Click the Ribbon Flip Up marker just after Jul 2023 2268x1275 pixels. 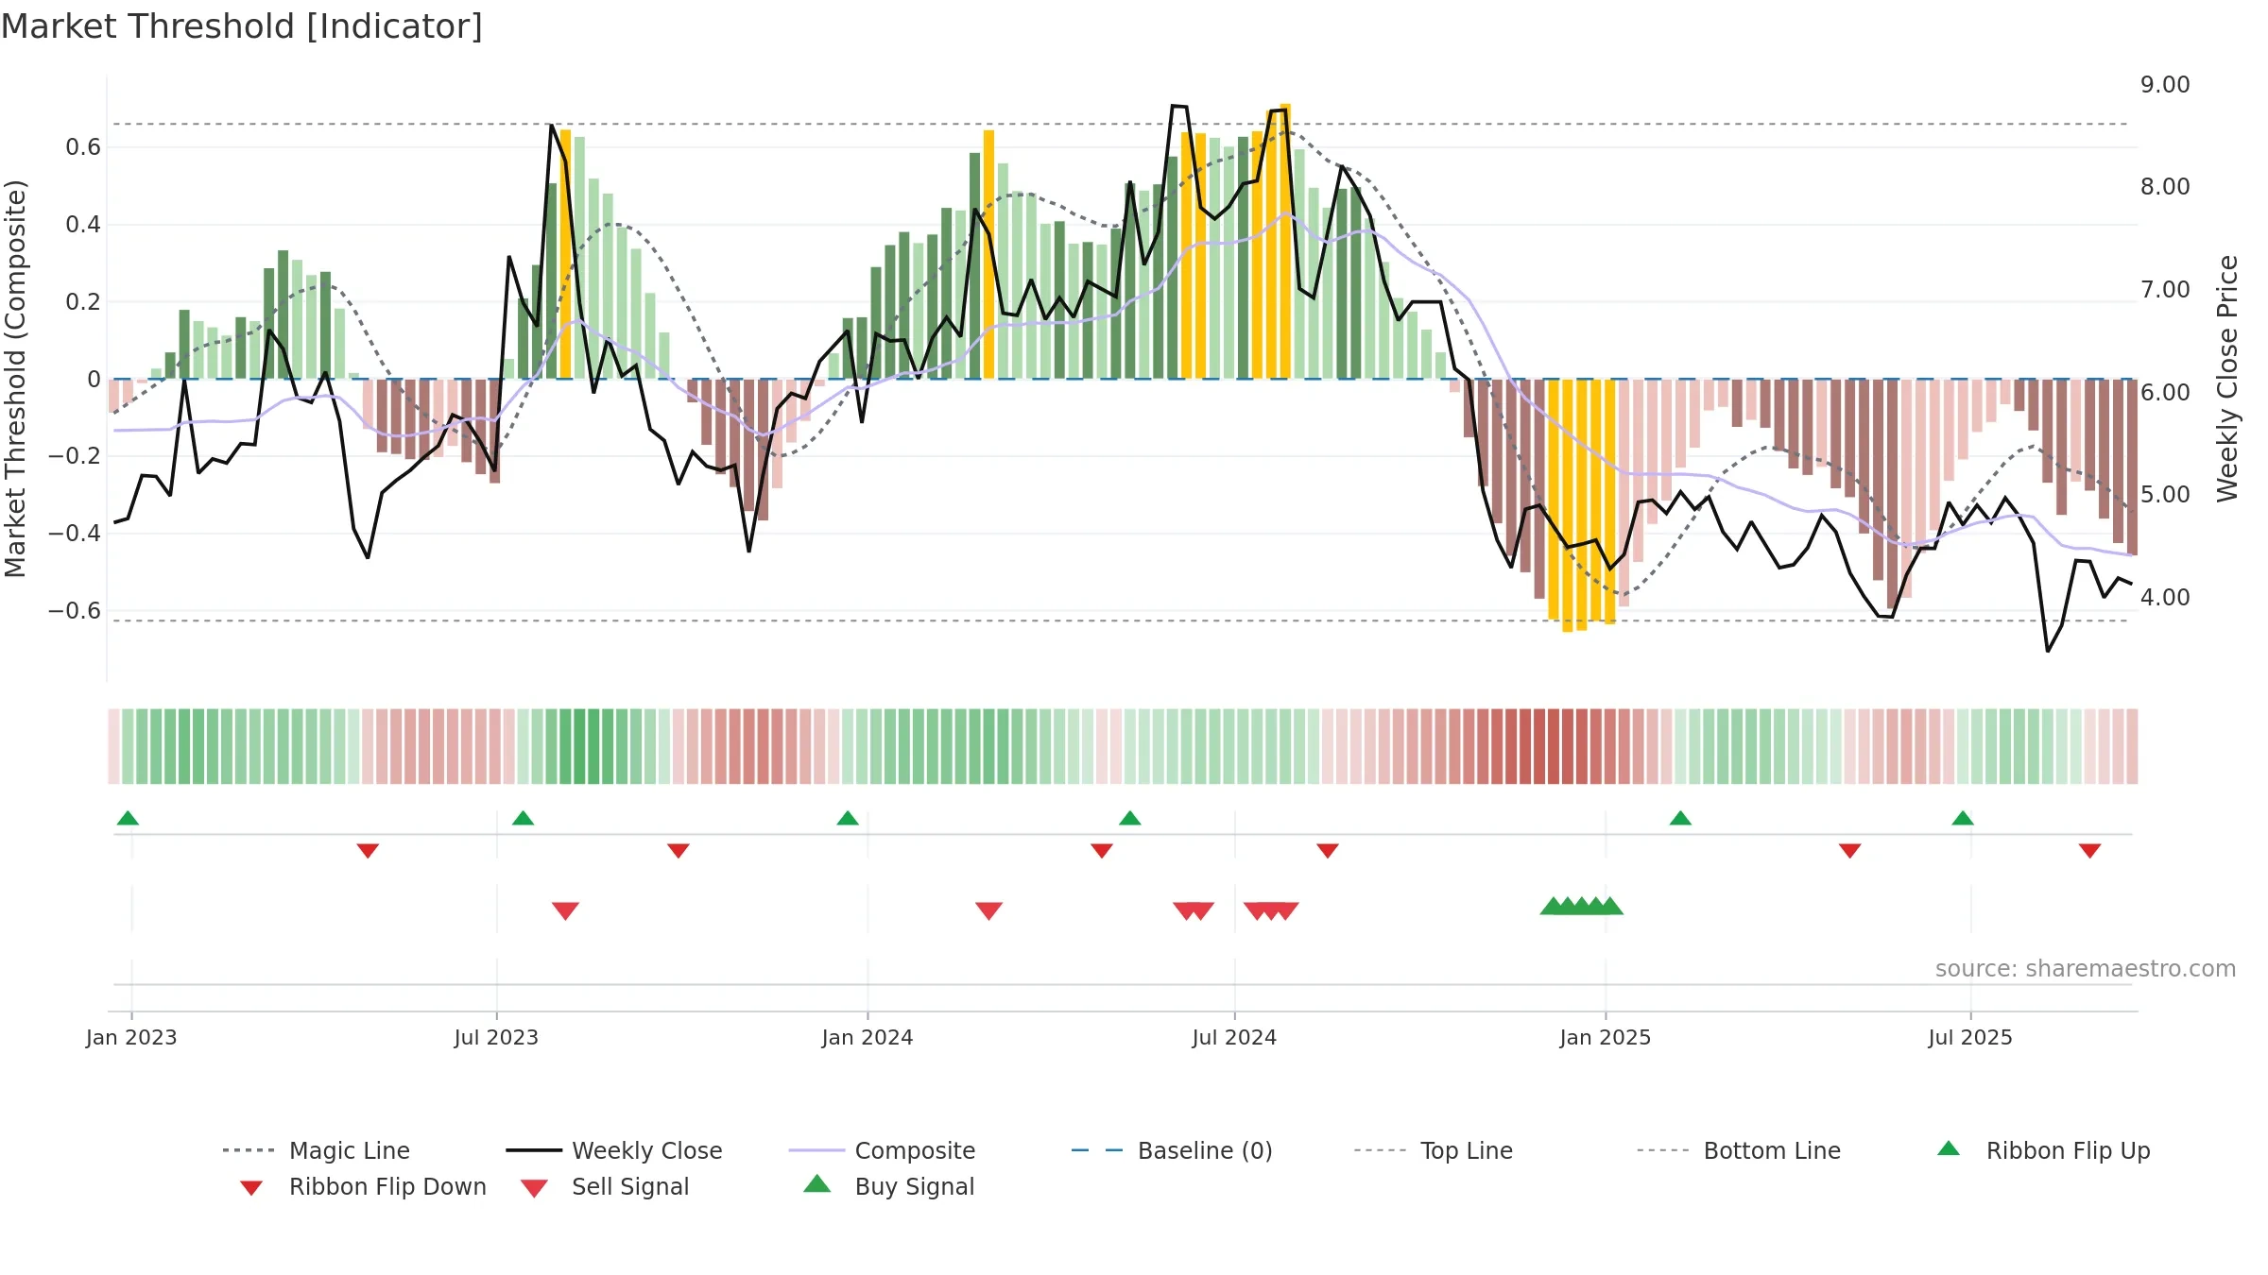pos(523,818)
